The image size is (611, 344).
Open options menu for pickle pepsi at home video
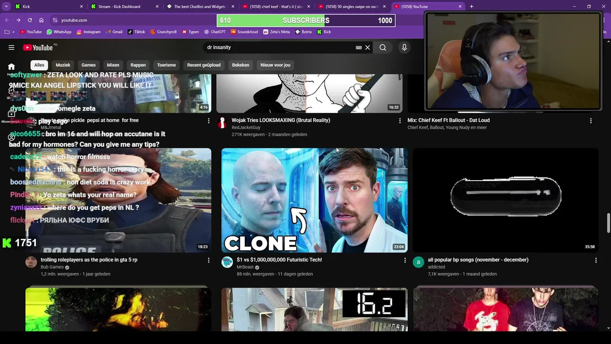pos(209,121)
